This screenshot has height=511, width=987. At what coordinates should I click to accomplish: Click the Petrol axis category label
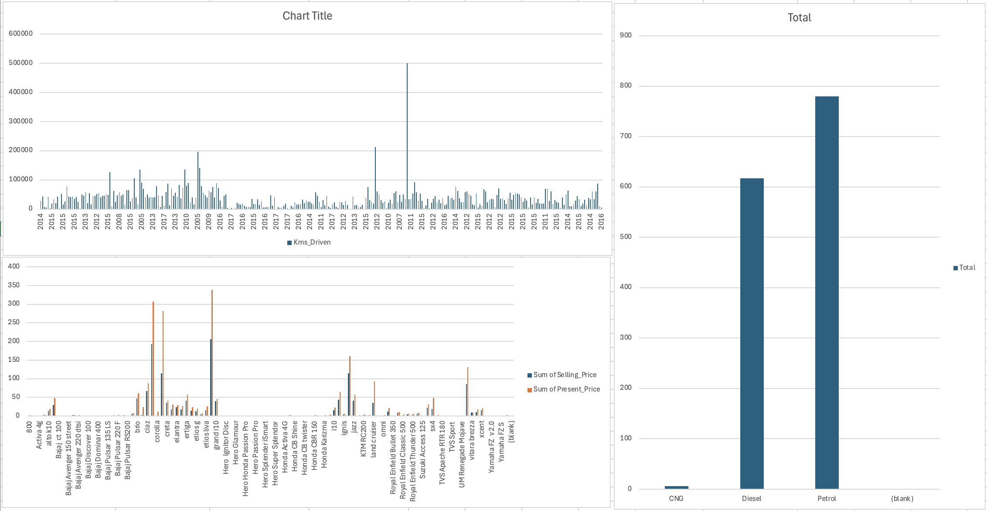827,498
